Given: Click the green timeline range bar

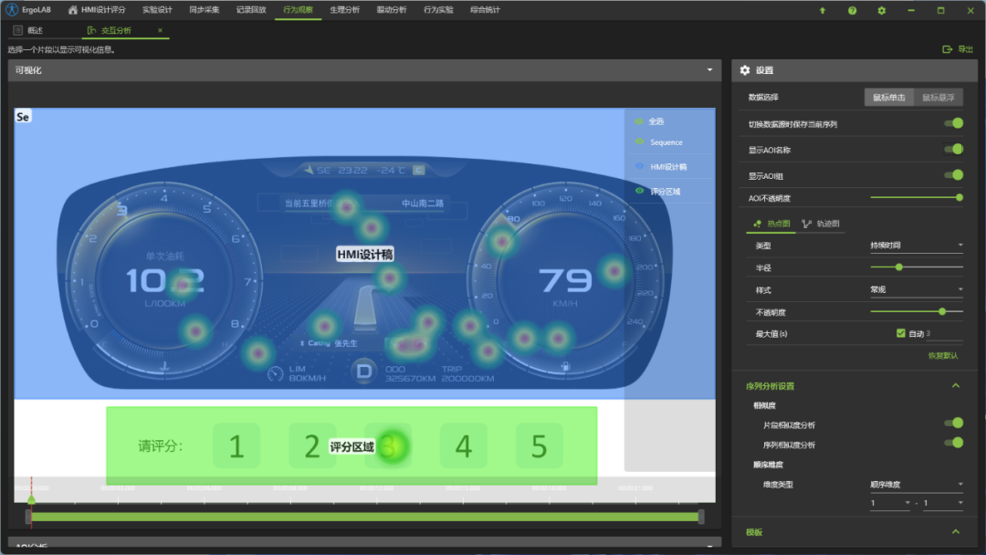Looking at the screenshot, I should 364,517.
